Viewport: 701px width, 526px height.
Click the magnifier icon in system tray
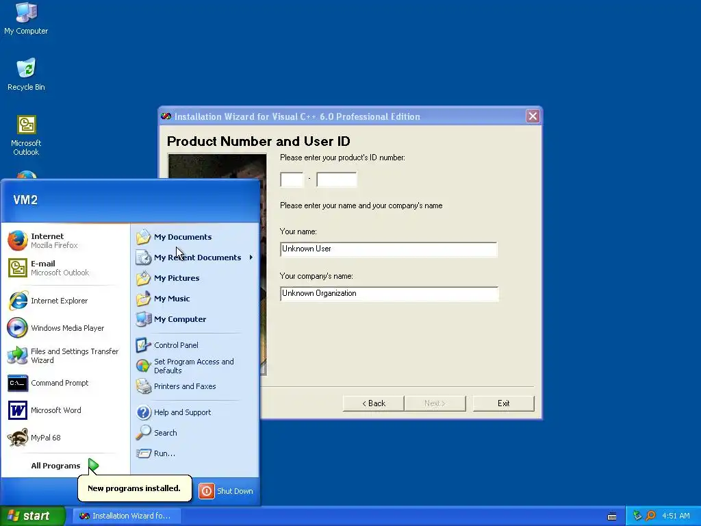(651, 516)
